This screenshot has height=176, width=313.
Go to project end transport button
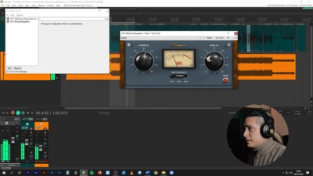coord(7,113)
